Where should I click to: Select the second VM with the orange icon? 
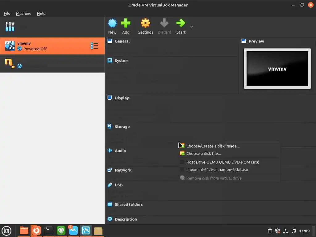pyautogui.click(x=52, y=64)
